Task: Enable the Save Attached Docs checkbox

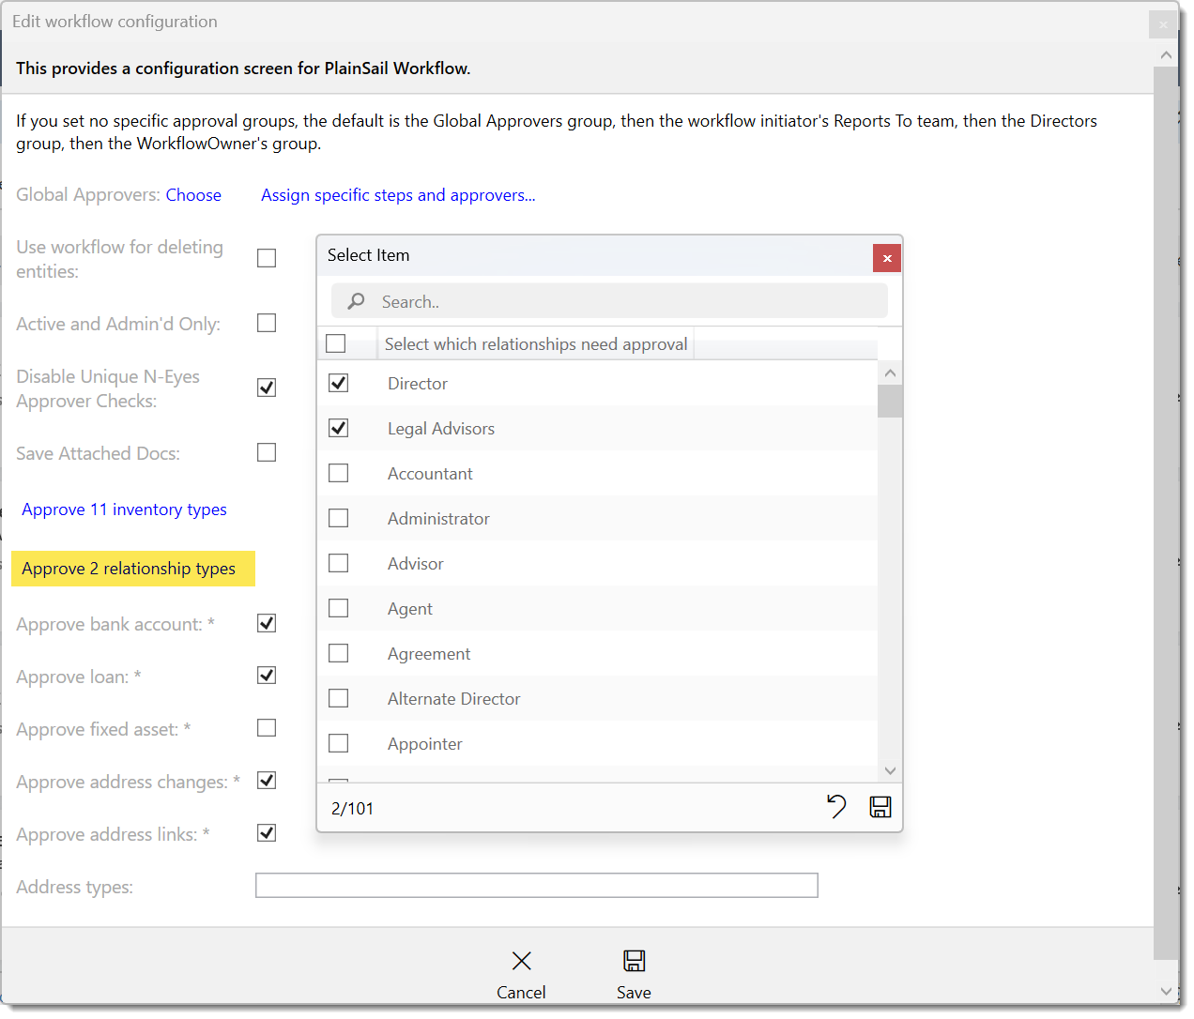Action: (x=266, y=451)
